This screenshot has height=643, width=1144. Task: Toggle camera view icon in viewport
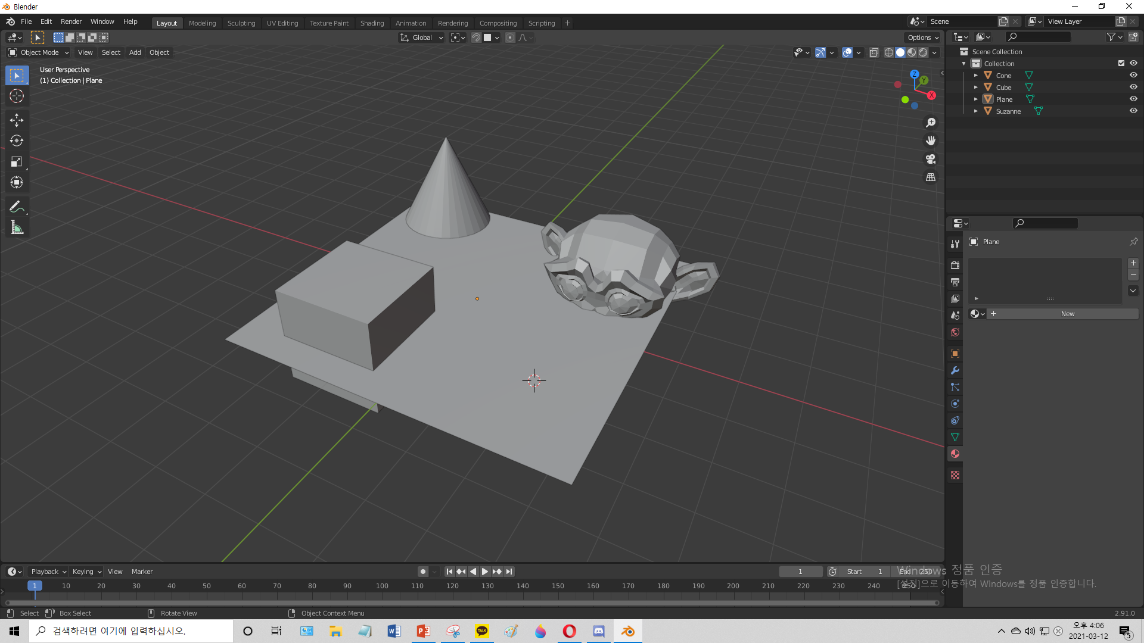(930, 159)
